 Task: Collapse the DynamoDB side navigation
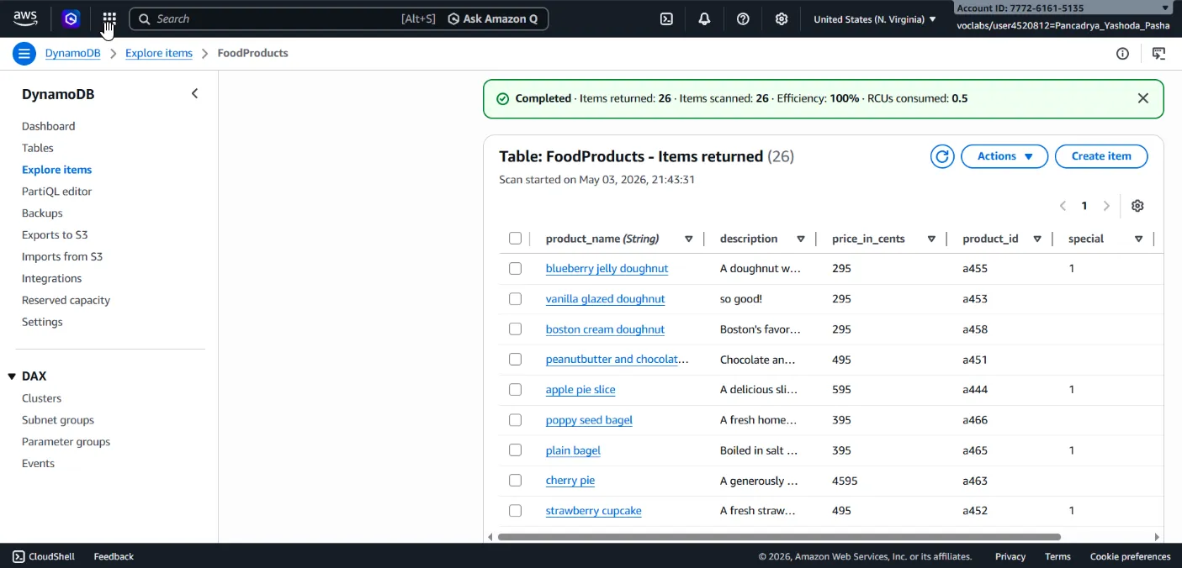pos(194,93)
